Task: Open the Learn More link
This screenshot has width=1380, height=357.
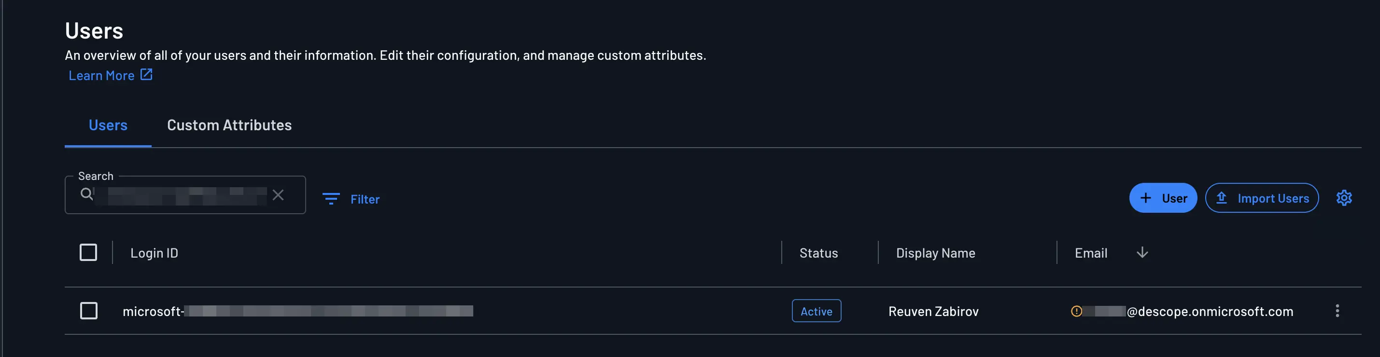Action: 101,75
